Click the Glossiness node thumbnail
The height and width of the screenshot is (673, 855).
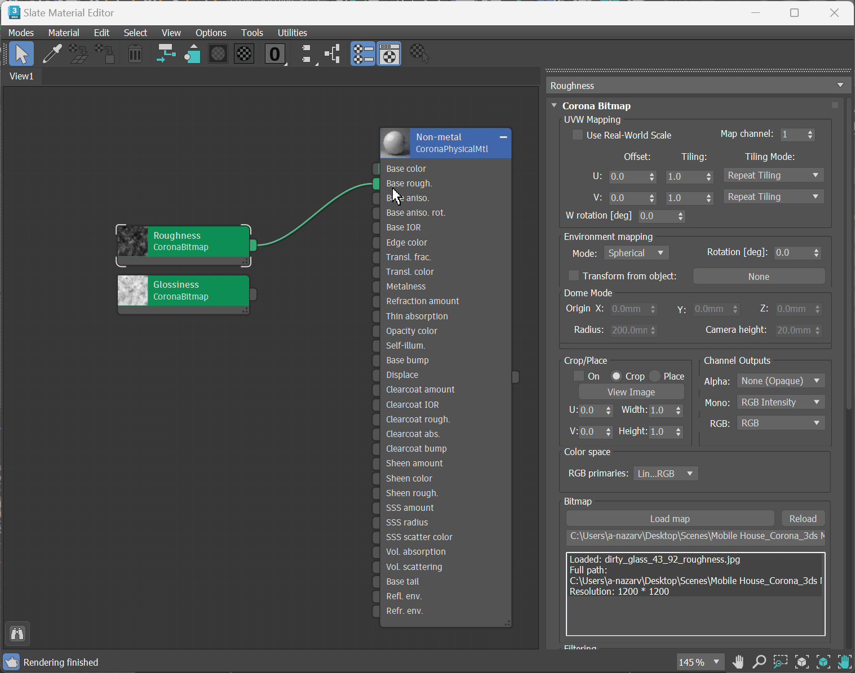(132, 291)
